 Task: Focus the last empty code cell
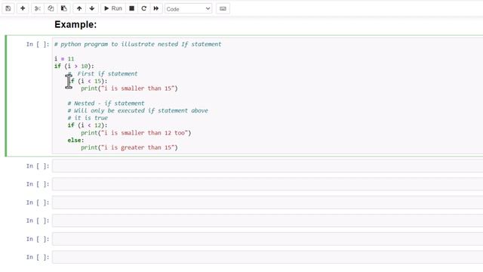click(x=267, y=257)
